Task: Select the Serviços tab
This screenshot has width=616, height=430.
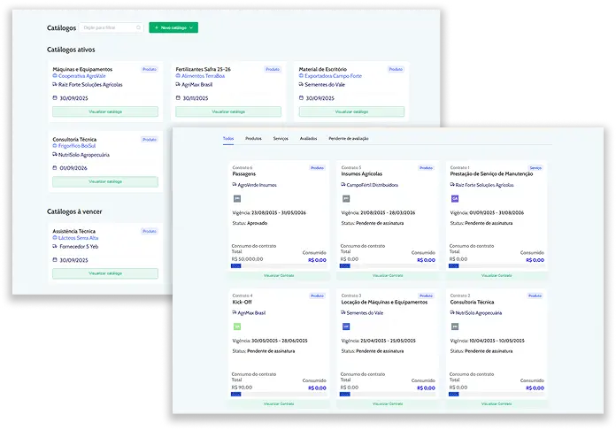Action: click(281, 139)
